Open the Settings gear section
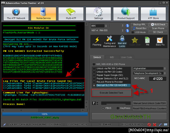This screenshot has width=170, height=133. (98, 14)
